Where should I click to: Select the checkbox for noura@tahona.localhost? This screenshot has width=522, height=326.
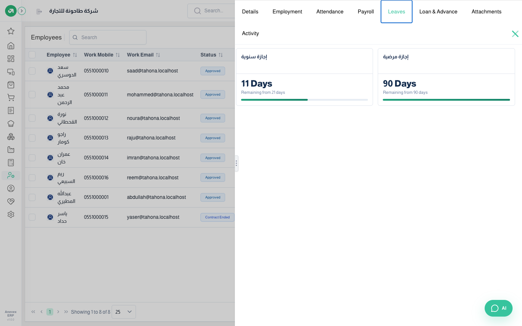(x=32, y=118)
